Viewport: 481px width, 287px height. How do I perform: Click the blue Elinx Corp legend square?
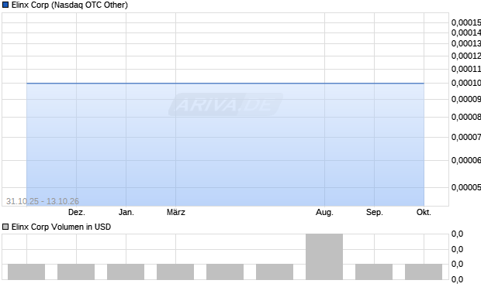5,5
